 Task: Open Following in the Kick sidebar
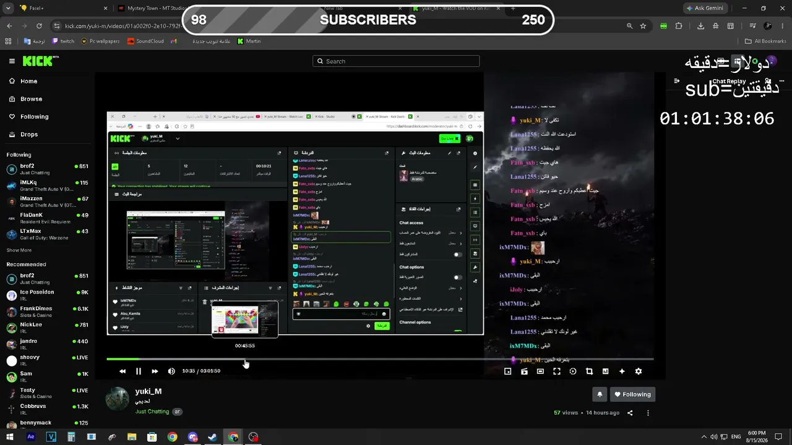[34, 116]
